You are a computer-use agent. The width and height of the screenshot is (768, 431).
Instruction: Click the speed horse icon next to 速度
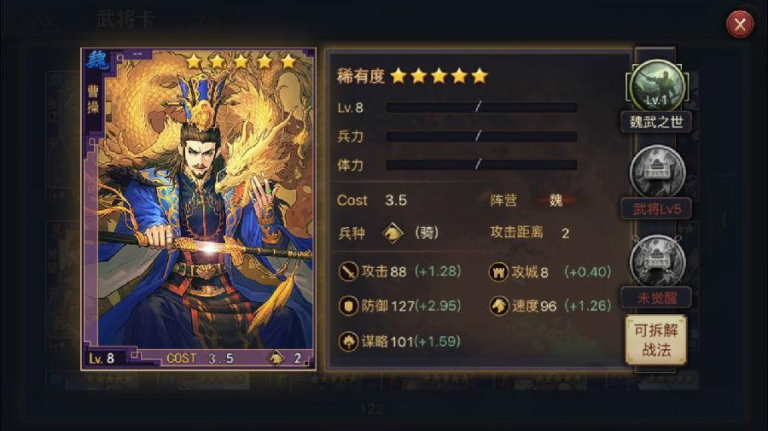pos(498,306)
